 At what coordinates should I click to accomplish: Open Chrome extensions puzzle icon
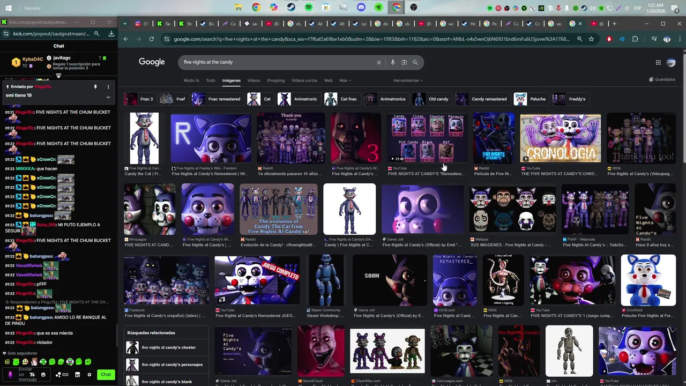tap(635, 39)
